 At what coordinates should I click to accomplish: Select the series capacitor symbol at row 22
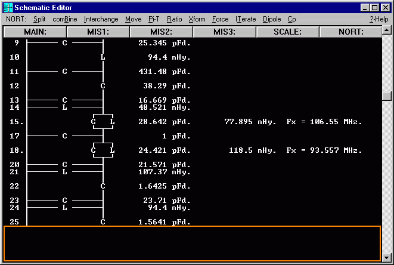click(x=103, y=186)
